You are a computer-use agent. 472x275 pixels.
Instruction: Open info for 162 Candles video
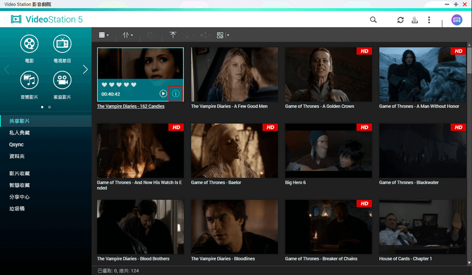[x=175, y=94]
